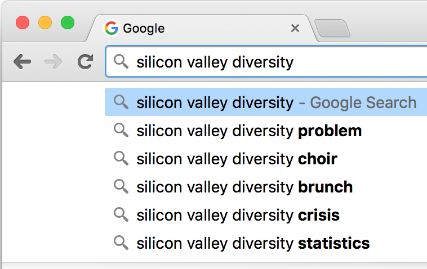Choose the 'silicon valley diversity brunch' suggestion
The width and height of the screenshot is (427, 269).
[266, 187]
